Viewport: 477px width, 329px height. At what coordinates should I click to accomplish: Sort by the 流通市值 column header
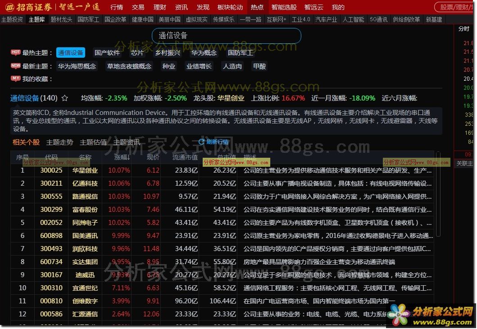[185, 157]
